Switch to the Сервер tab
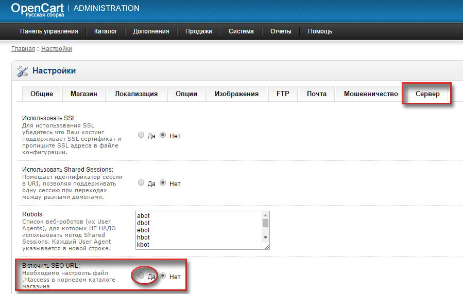Screen dimensions: 463x294 427,94
